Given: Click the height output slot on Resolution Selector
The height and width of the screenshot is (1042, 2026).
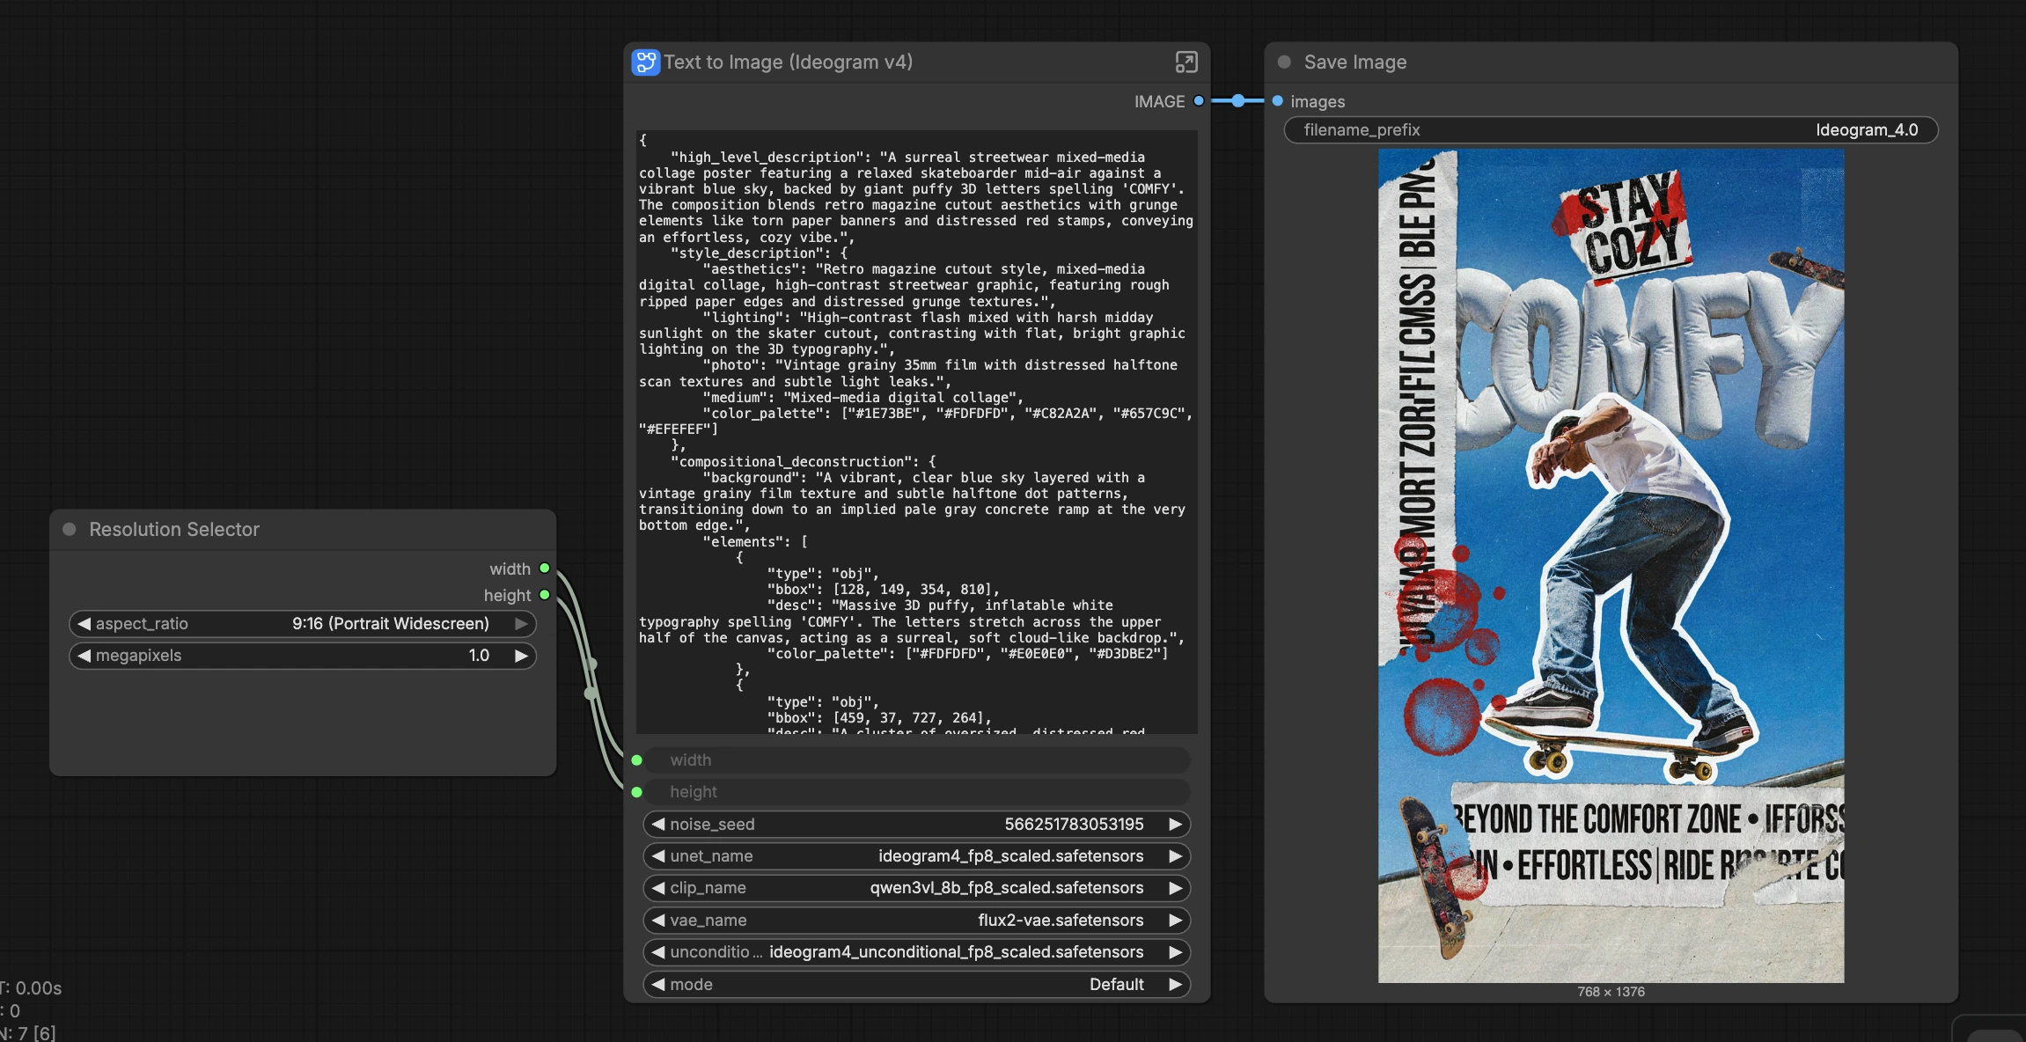Looking at the screenshot, I should click(545, 595).
